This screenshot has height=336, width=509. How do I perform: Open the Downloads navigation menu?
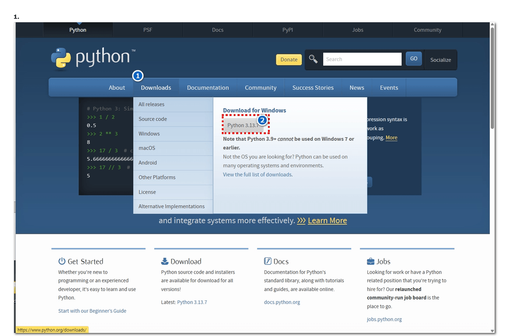click(156, 88)
